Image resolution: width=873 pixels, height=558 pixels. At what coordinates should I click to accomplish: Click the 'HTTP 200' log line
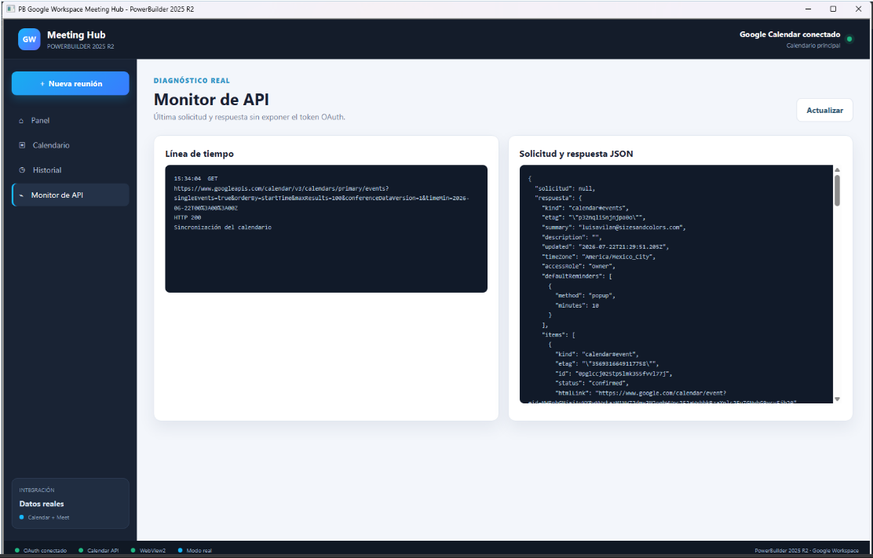click(187, 217)
